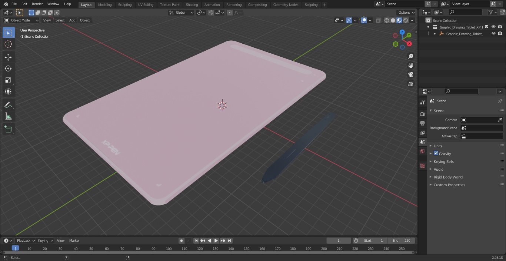The height and width of the screenshot is (261, 506).
Task: Open the Render properties tab
Action: click(x=422, y=114)
